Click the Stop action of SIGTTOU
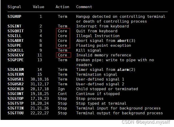 point(62,113)
